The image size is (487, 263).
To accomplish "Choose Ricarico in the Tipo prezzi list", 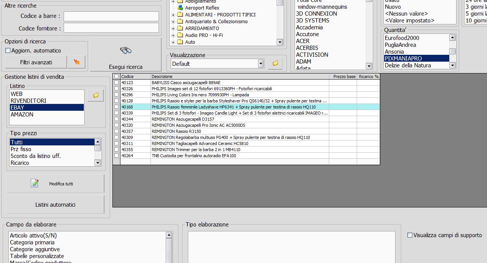I will point(52,163).
